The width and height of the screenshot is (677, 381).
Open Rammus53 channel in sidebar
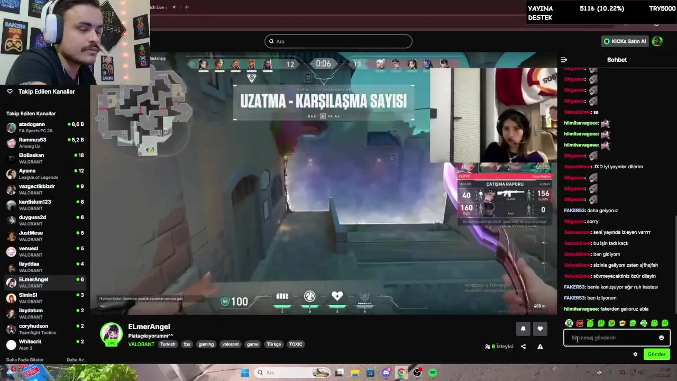(45, 143)
